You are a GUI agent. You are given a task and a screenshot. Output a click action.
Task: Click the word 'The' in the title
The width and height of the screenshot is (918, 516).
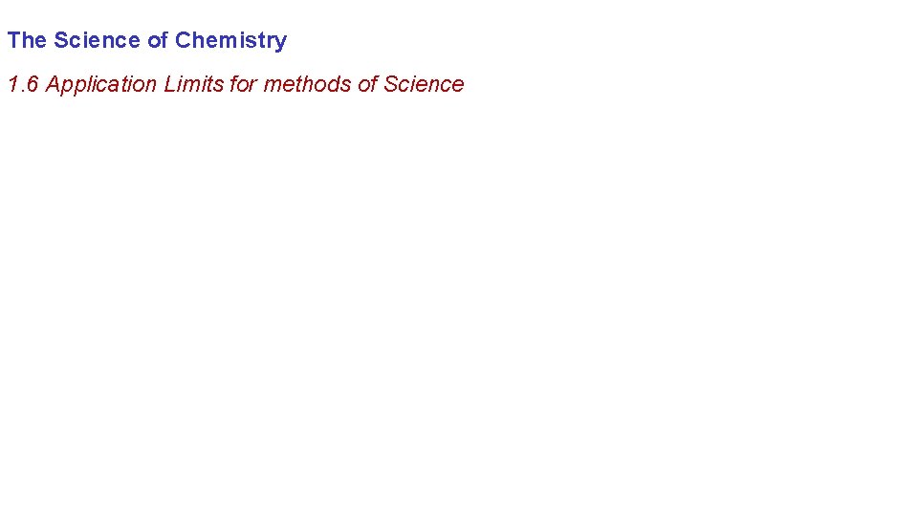pyautogui.click(x=27, y=40)
